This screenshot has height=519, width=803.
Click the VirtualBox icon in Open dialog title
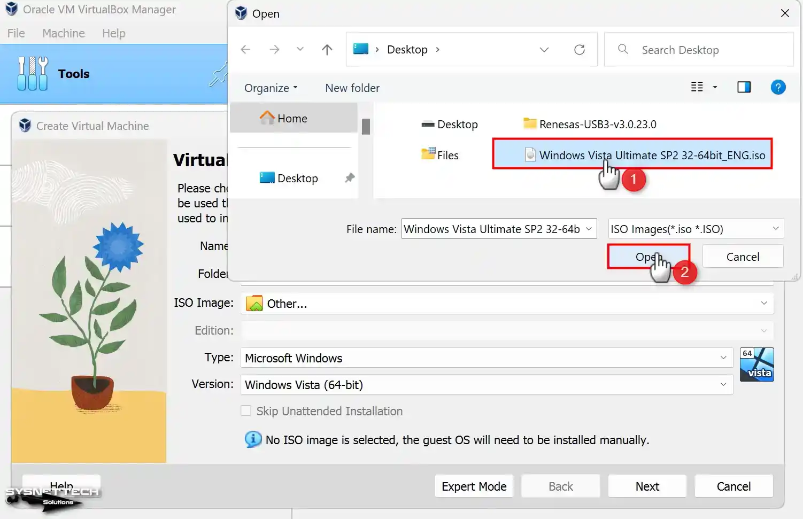click(x=241, y=13)
